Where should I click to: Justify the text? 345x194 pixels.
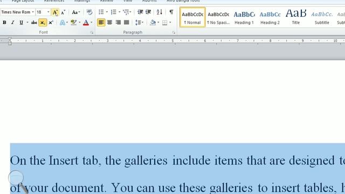[126, 23]
